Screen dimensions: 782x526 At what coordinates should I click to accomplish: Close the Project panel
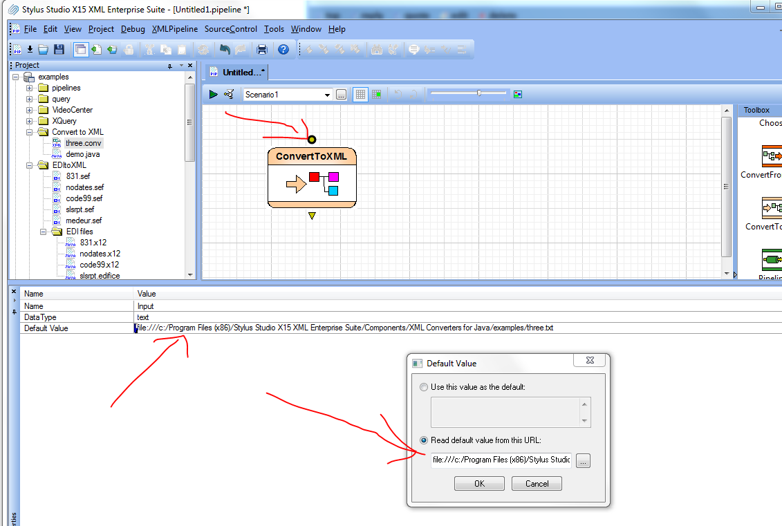190,65
